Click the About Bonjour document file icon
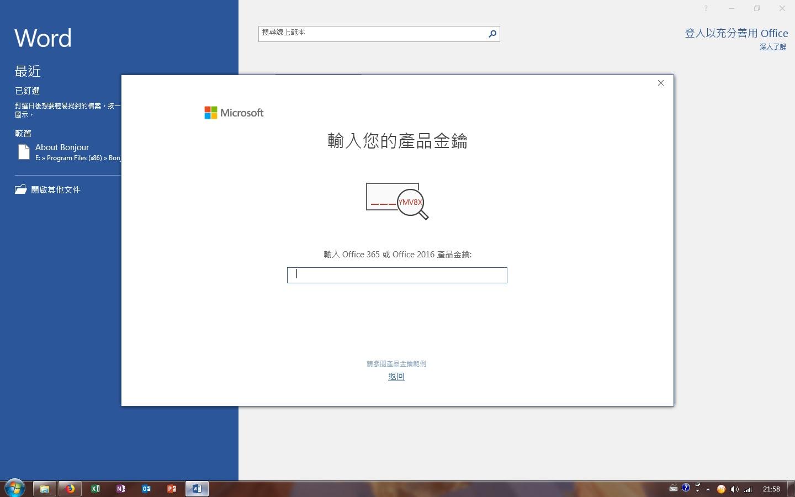 point(24,152)
